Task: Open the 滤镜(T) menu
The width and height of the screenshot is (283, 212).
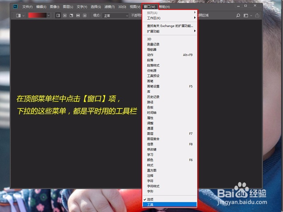Action: tap(110, 7)
